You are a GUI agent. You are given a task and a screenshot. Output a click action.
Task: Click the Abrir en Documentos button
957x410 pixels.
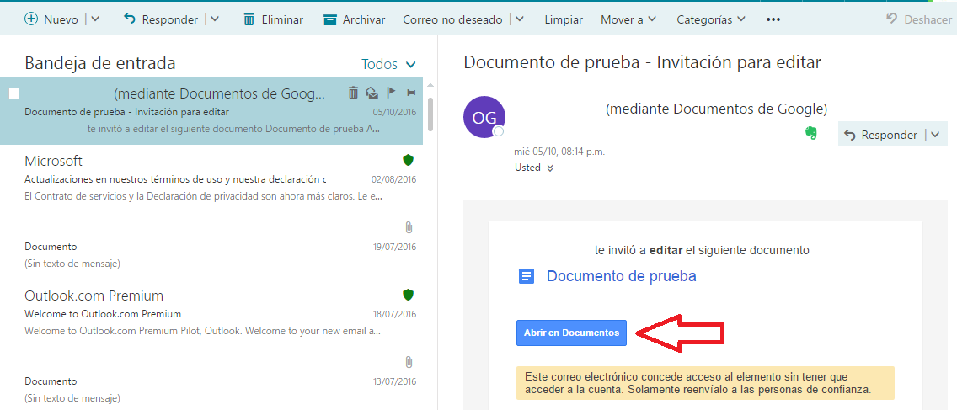point(571,333)
